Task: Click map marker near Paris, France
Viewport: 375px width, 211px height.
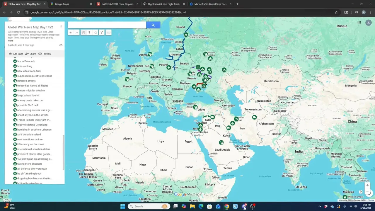Action: click(127, 79)
